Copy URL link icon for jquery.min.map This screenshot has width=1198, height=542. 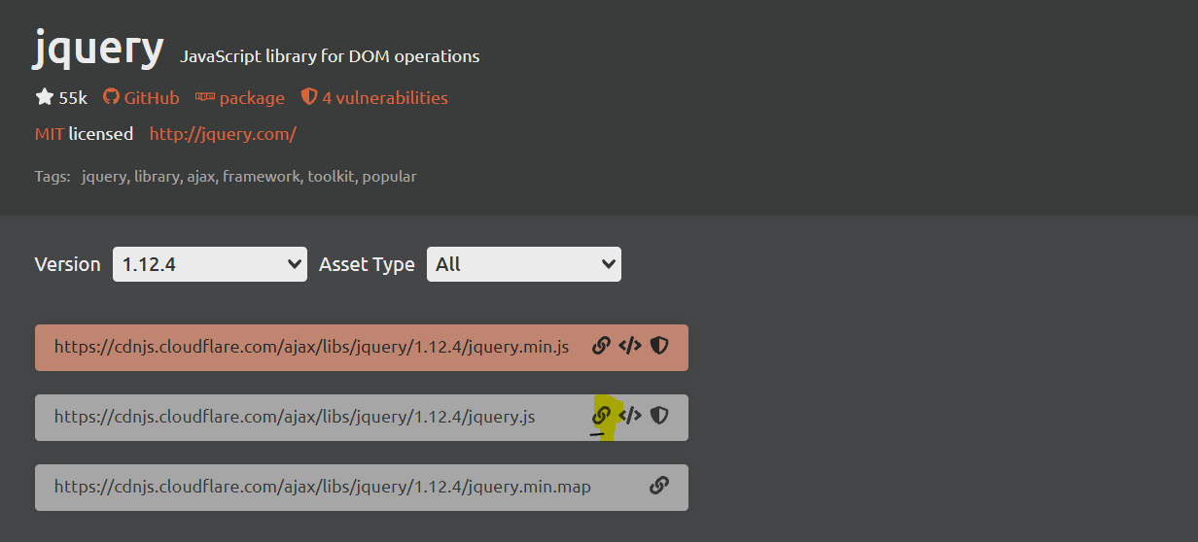tap(659, 486)
